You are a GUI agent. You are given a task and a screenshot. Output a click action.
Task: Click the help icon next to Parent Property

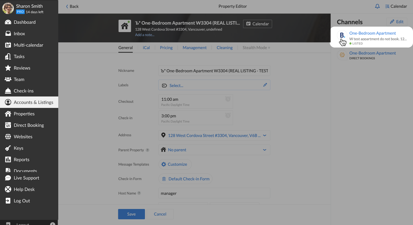point(148,150)
